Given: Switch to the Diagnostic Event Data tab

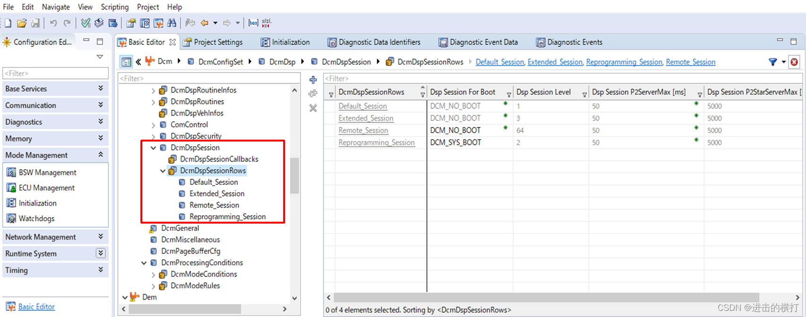Looking at the screenshot, I should pyautogui.click(x=478, y=42).
